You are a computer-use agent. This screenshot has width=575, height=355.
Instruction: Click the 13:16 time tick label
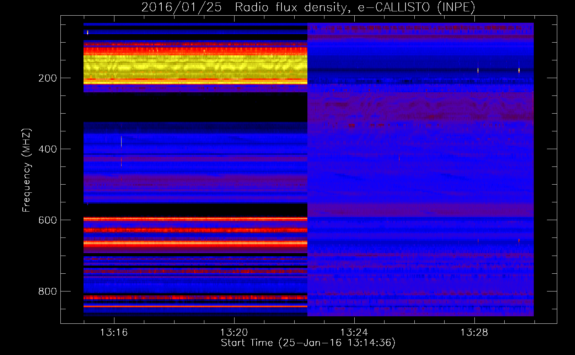114,333
